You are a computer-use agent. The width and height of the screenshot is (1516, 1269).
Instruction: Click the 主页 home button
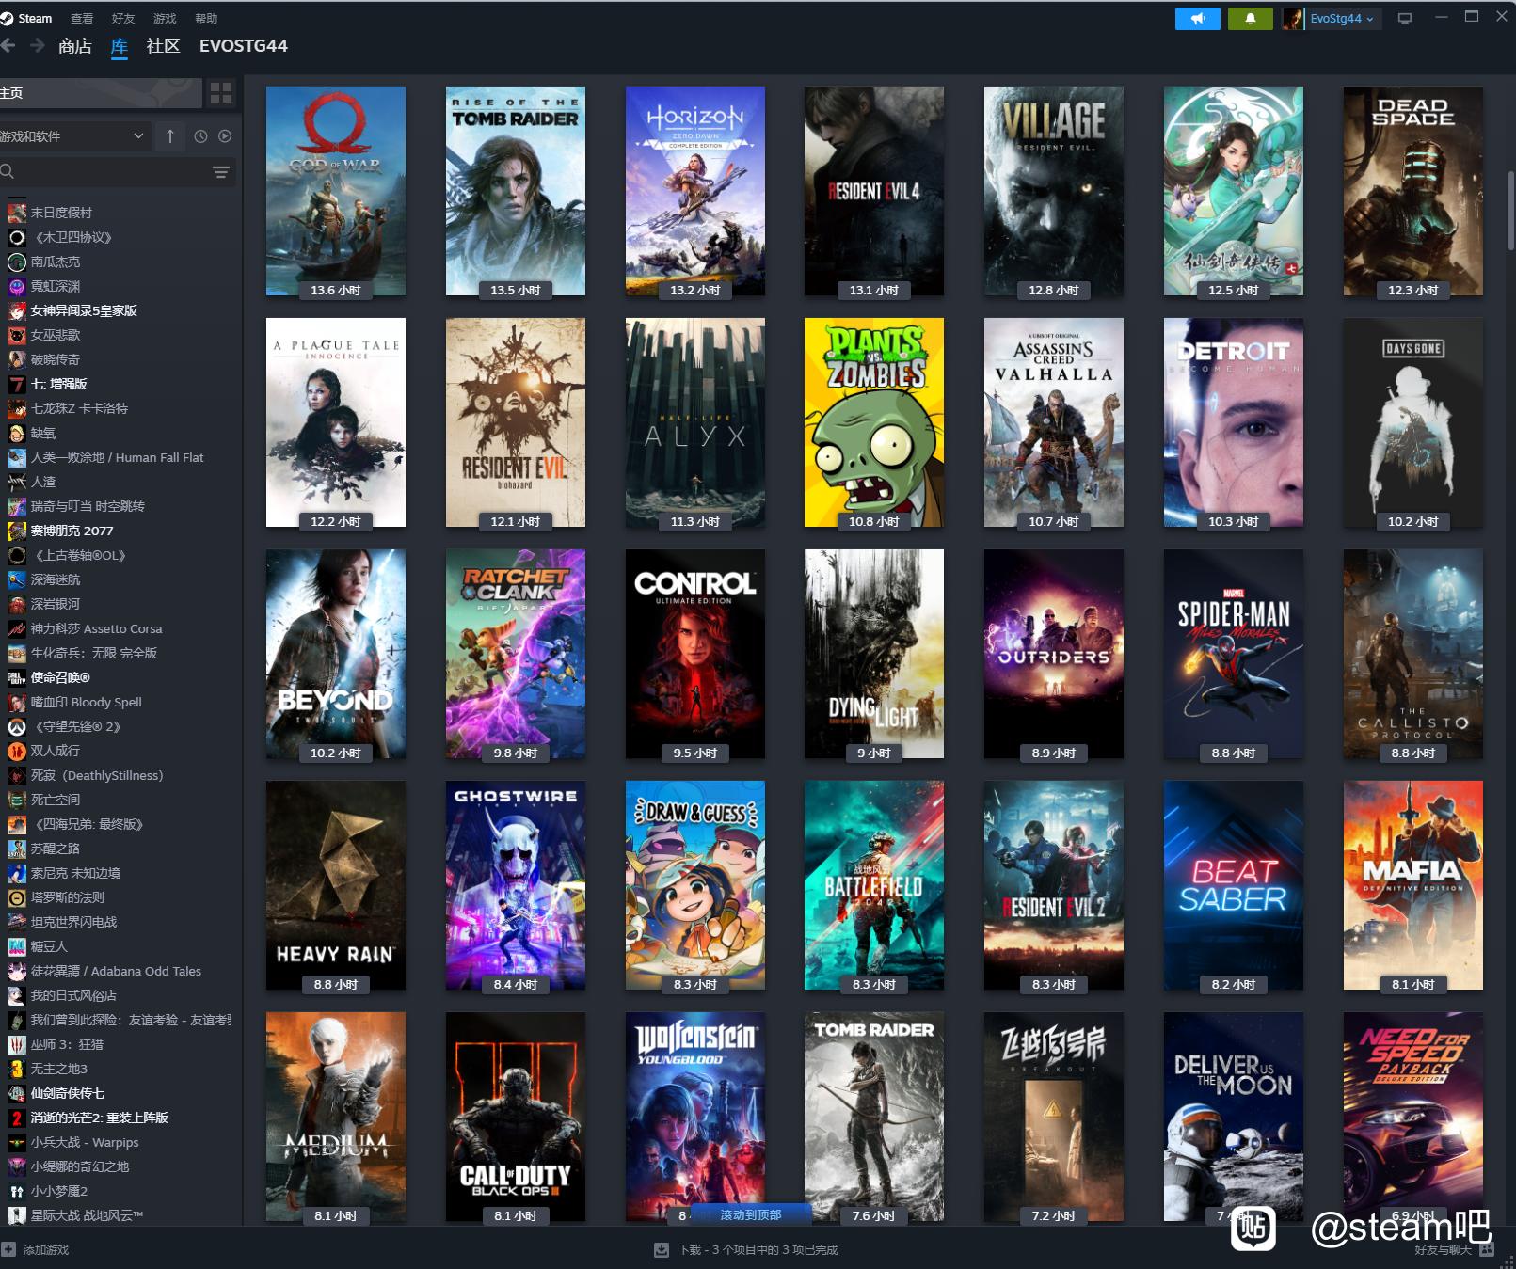click(x=101, y=92)
